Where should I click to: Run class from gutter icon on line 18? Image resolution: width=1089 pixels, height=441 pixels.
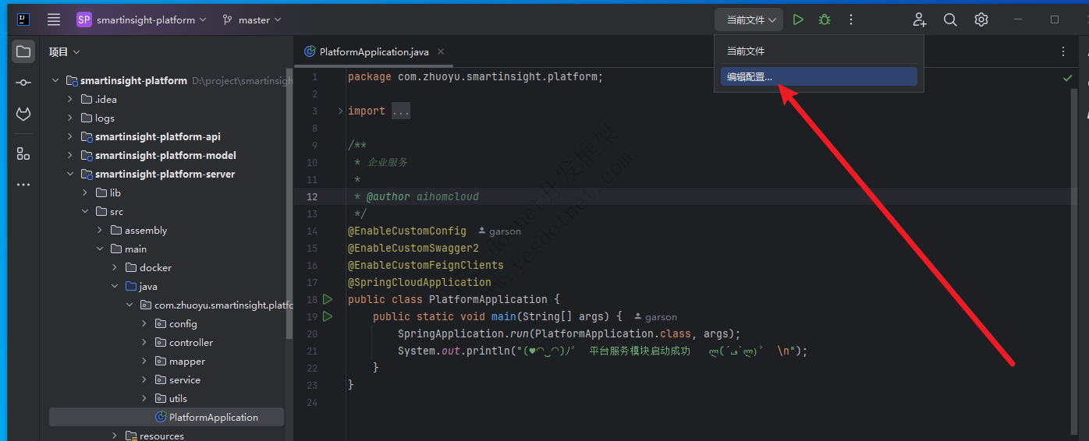point(328,299)
